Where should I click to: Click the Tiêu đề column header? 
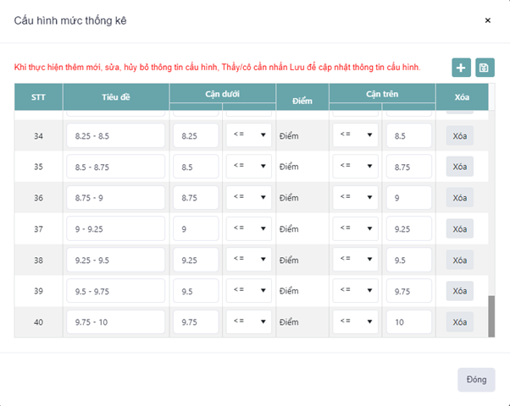(x=114, y=97)
